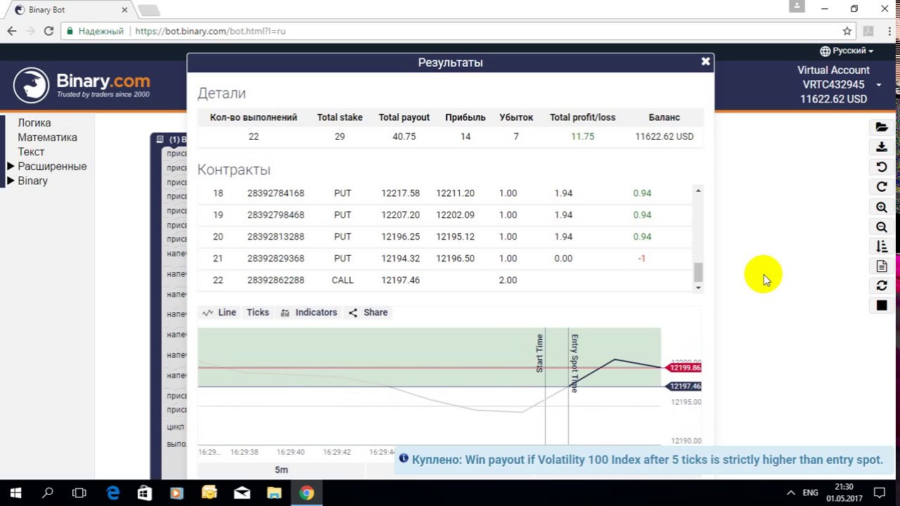Switch the ENG input language indicator

pos(810,493)
